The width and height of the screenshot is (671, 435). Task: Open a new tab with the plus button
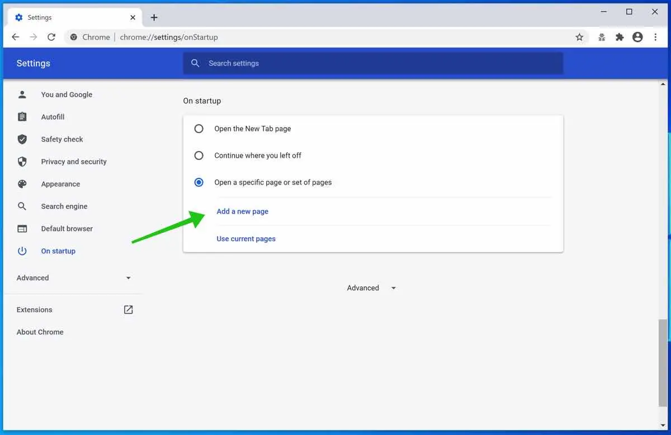pyautogui.click(x=154, y=17)
